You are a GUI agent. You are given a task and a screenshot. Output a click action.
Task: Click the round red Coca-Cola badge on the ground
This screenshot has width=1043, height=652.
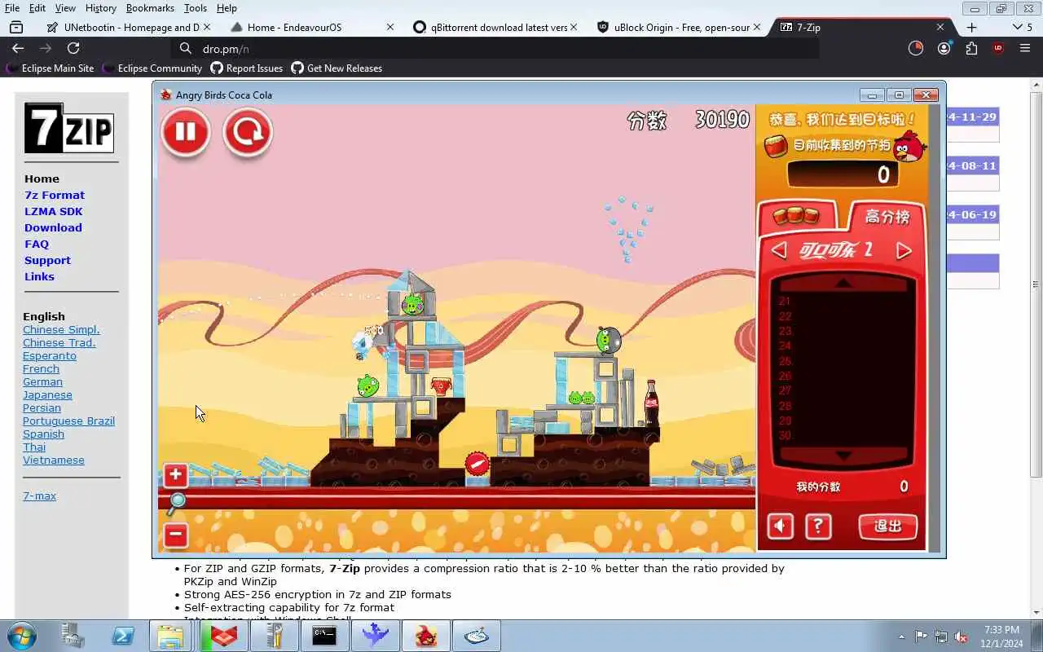click(477, 465)
